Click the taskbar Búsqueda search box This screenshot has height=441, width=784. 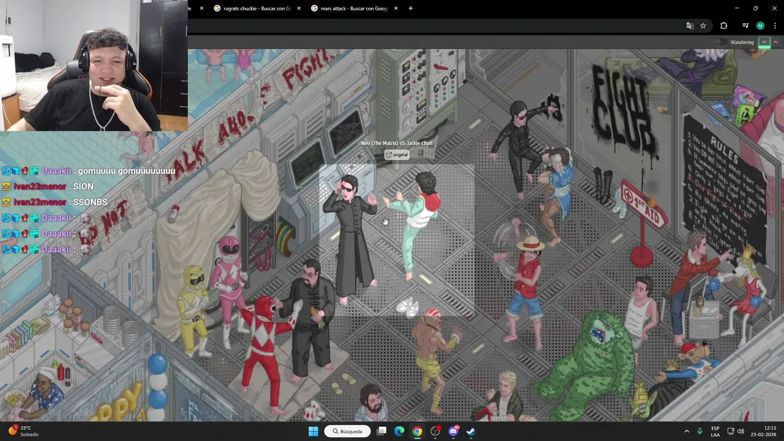[347, 431]
